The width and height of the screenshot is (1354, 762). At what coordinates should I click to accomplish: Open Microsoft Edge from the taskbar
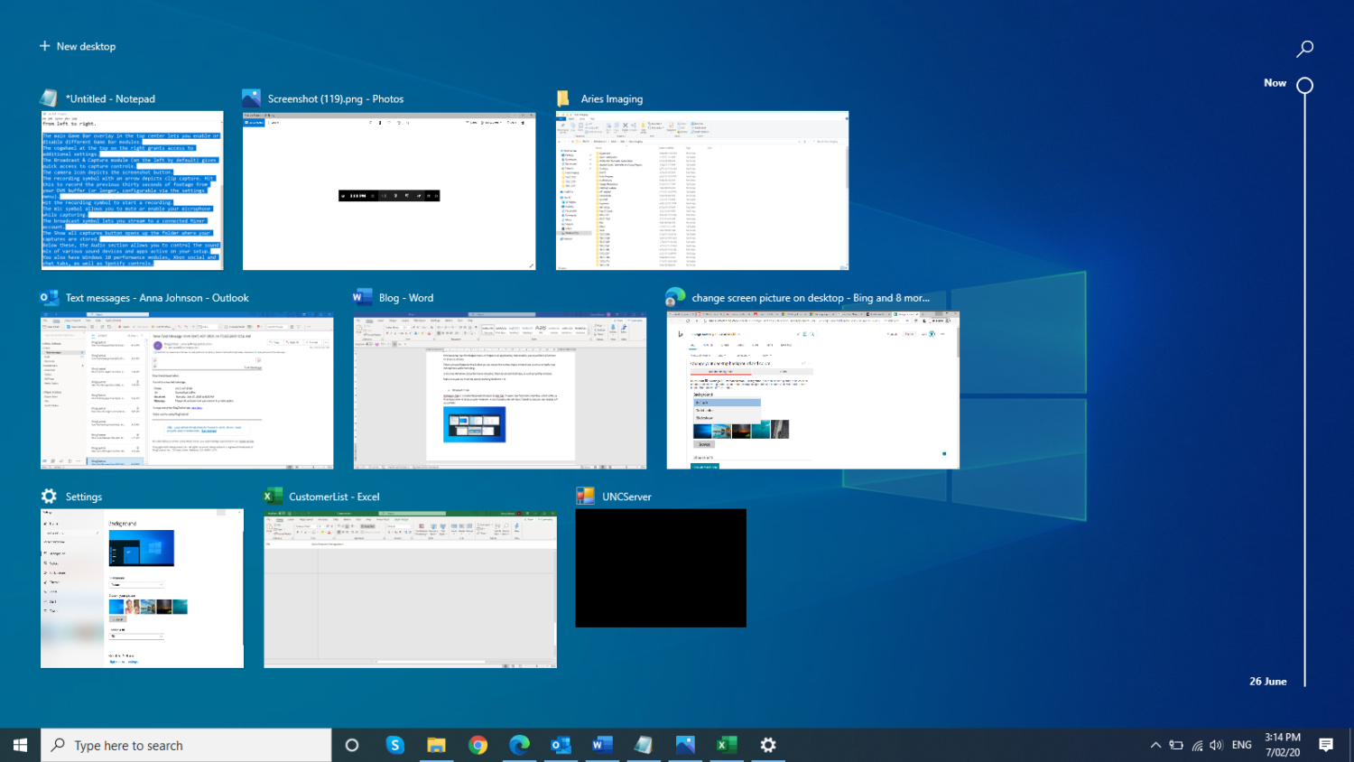click(x=519, y=745)
